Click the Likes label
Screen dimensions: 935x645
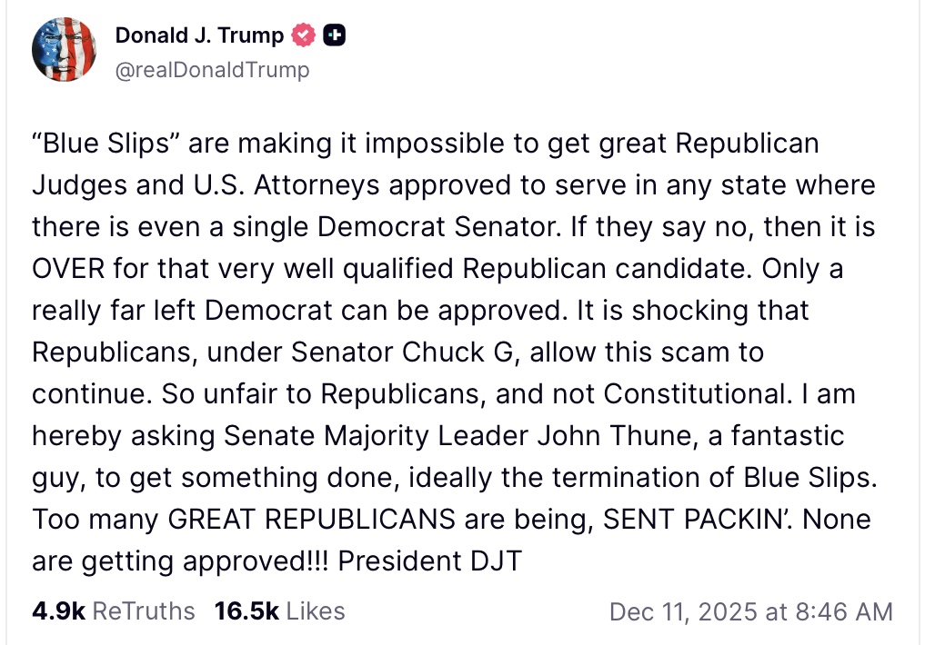[316, 611]
